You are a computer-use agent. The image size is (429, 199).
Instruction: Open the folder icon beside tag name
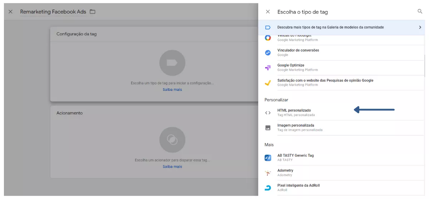pos(93,12)
